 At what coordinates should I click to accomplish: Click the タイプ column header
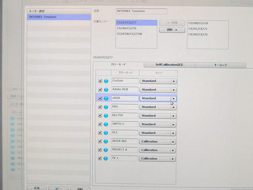coord(159,73)
